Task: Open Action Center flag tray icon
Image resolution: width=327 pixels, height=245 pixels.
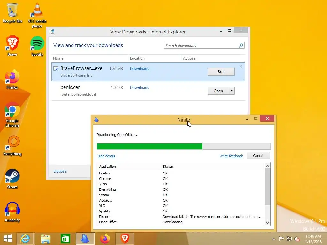Action: click(x=281, y=239)
